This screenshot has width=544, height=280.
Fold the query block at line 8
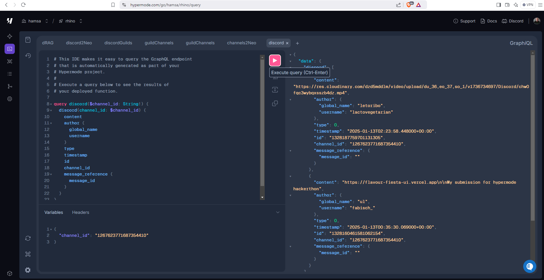pyautogui.click(x=51, y=104)
